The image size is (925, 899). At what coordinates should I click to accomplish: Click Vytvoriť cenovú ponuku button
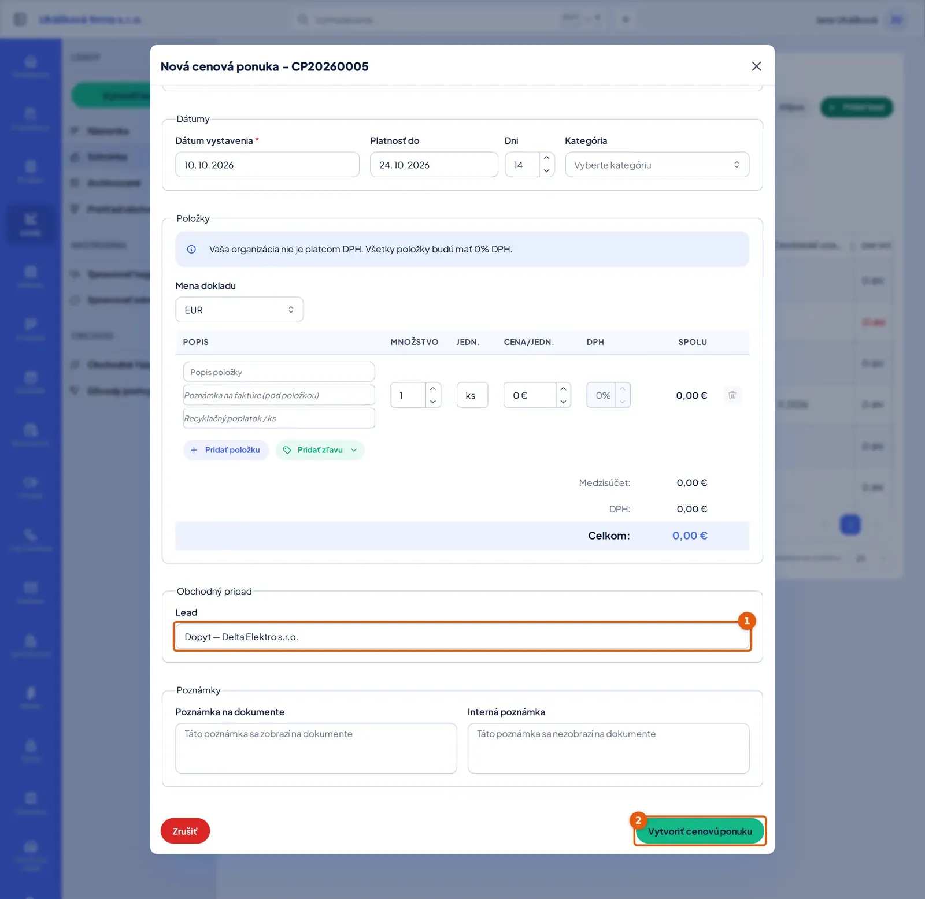click(700, 831)
